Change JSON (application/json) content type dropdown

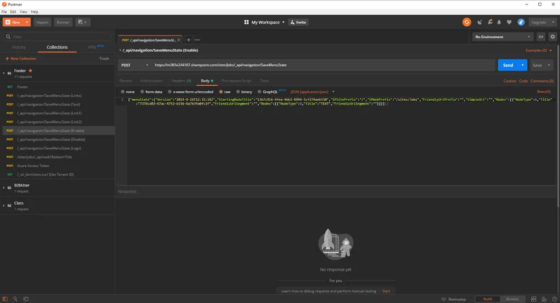pos(312,92)
